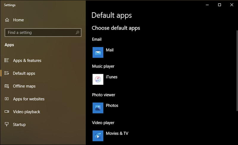Viewport: 238px width, 145px height.
Task: Click the Photos app icon
Action: tap(98, 108)
